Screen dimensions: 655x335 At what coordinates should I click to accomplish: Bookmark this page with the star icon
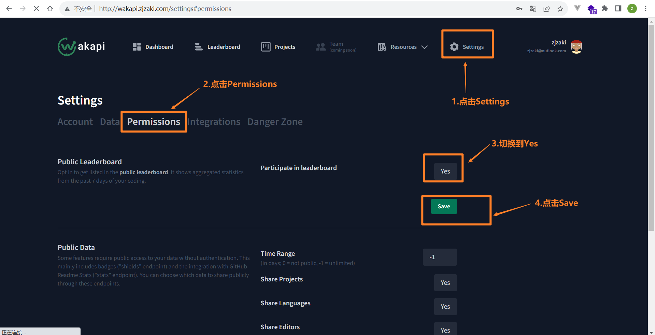click(x=560, y=9)
